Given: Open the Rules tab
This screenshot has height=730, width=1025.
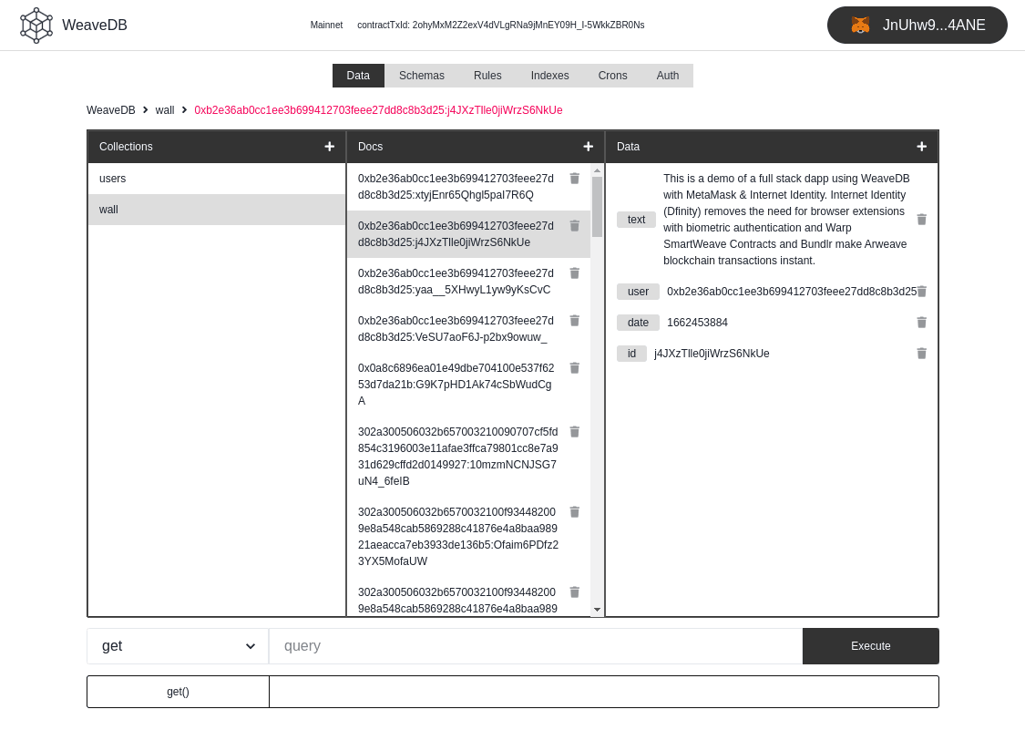Looking at the screenshot, I should pyautogui.click(x=487, y=76).
